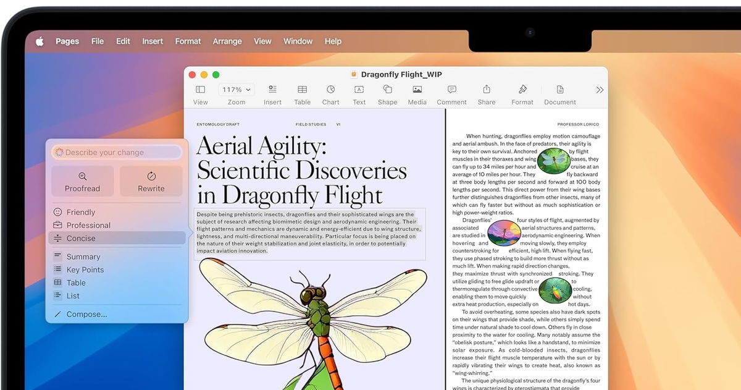Select the Professional tone option
The width and height of the screenshot is (741, 390).
point(117,225)
